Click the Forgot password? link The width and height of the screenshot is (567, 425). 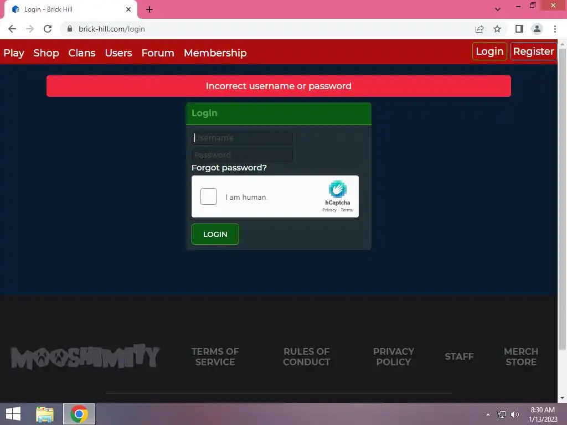coord(229,168)
